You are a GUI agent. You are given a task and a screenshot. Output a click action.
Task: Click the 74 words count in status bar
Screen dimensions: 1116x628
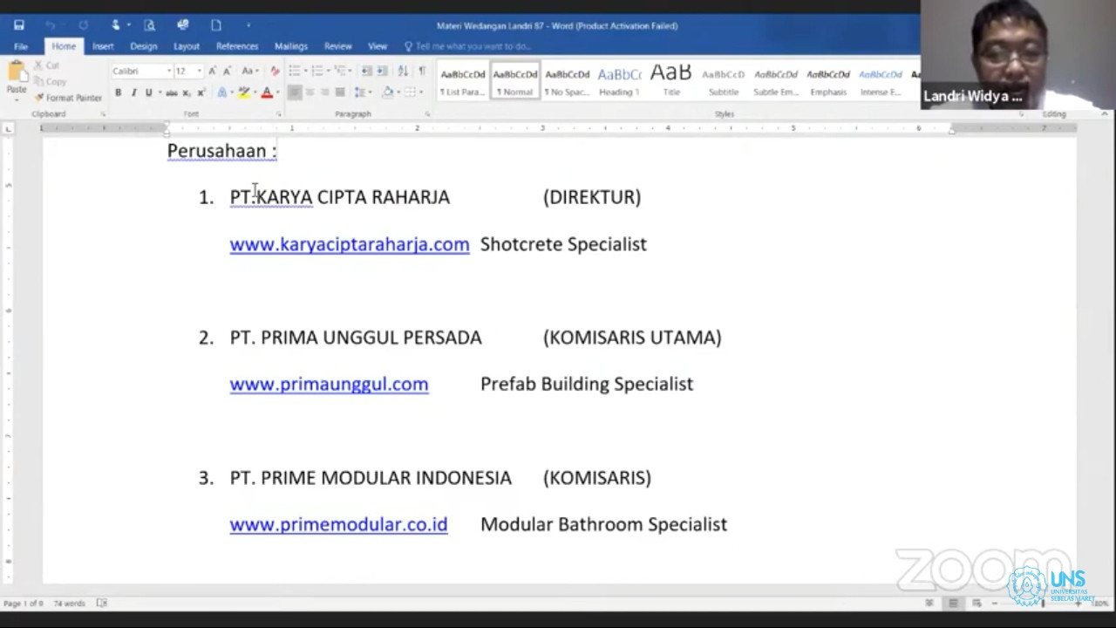[70, 603]
